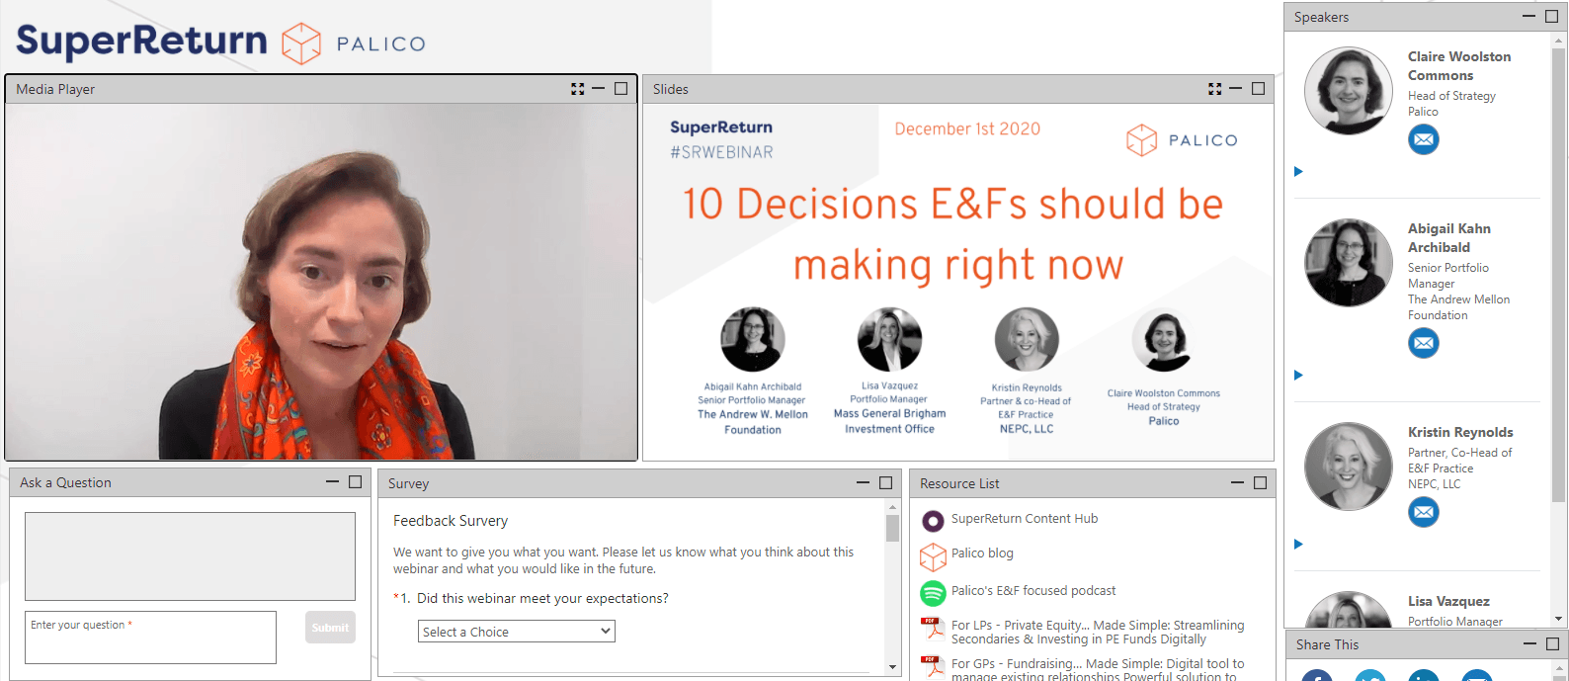This screenshot has width=1569, height=681.
Task: Click Abigail Kahn Archibald's speaker photo
Action: (1349, 263)
